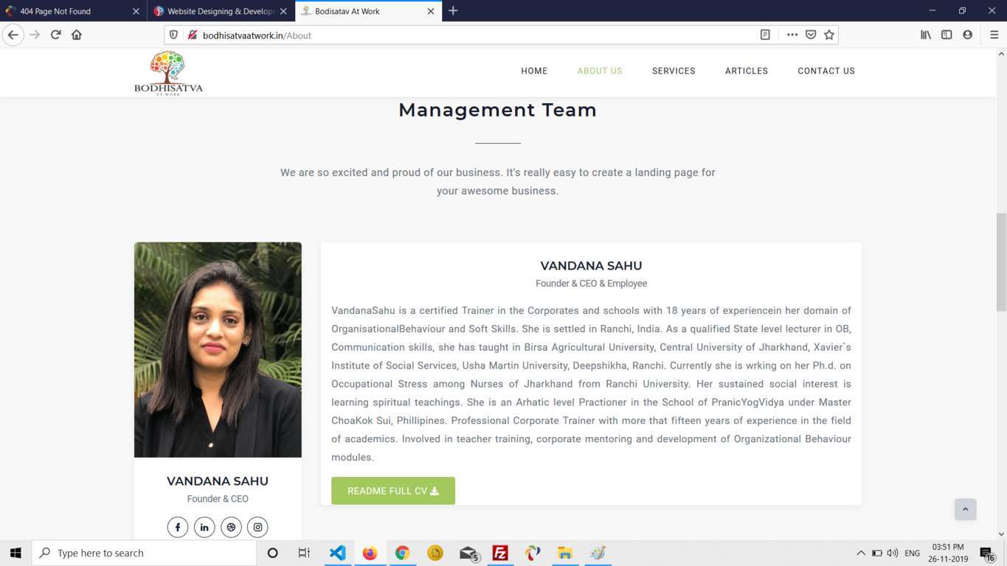Bookmark this page with the star icon
Viewport: 1007px width, 566px height.
(x=829, y=35)
